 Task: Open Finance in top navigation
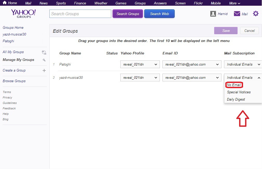[x=80, y=3]
